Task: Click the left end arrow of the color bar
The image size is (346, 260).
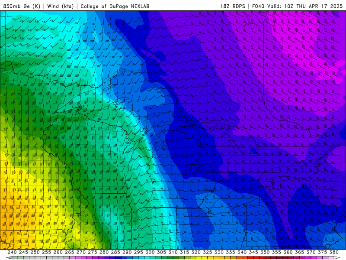Action: point(9,257)
